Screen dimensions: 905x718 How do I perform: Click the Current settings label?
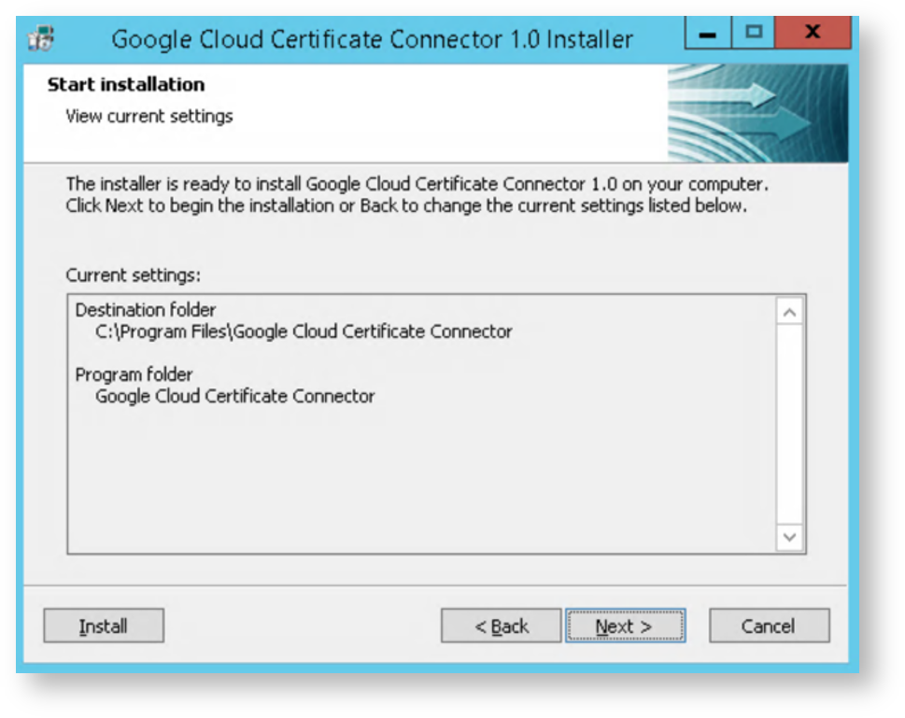[134, 275]
